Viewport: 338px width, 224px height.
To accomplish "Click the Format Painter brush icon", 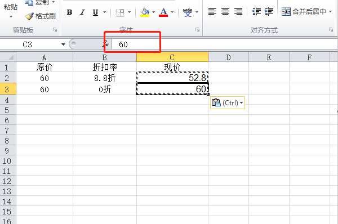I will click(29, 16).
